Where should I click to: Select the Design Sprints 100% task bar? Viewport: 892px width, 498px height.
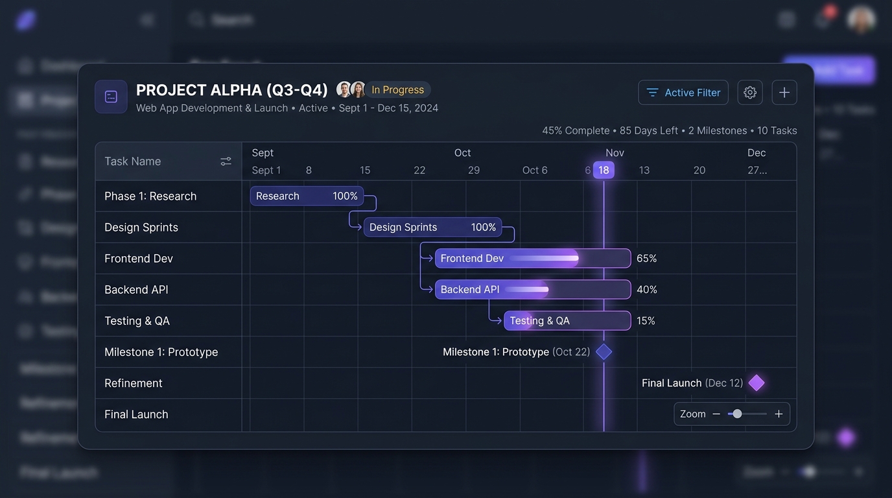pos(432,227)
